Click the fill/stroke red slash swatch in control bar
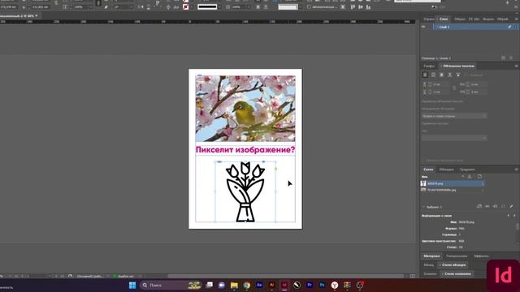Image resolution: width=520 pixels, height=292 pixels. (x=186, y=7)
